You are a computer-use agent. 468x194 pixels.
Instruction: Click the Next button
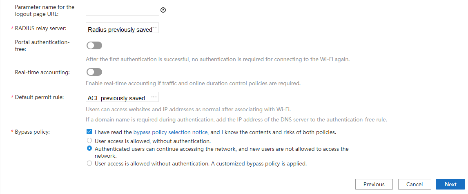(450, 184)
